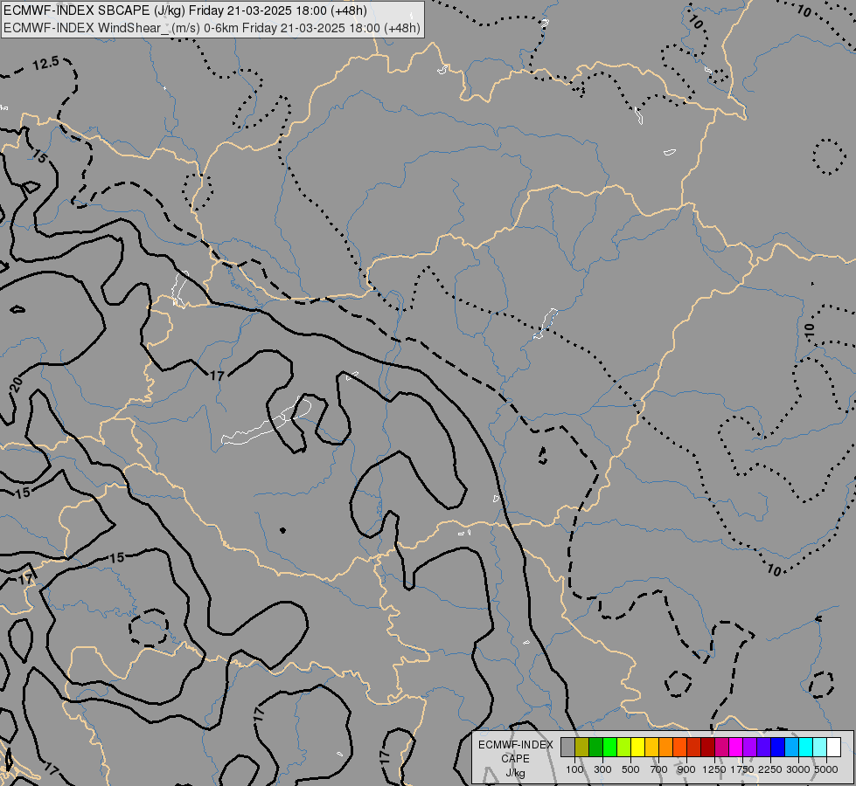Pick the amber legend swatch
This screenshot has width=856, height=786.
[x=651, y=748]
